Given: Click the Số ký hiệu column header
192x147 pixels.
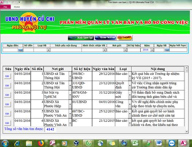Looking at the screenshot, I should click(82, 69).
